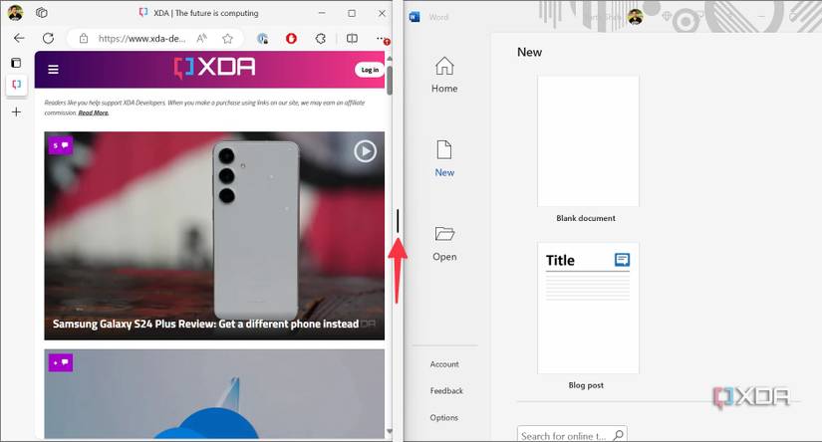Open Options in Word sidebar
Viewport: 822px width, 442px height.
tap(443, 417)
